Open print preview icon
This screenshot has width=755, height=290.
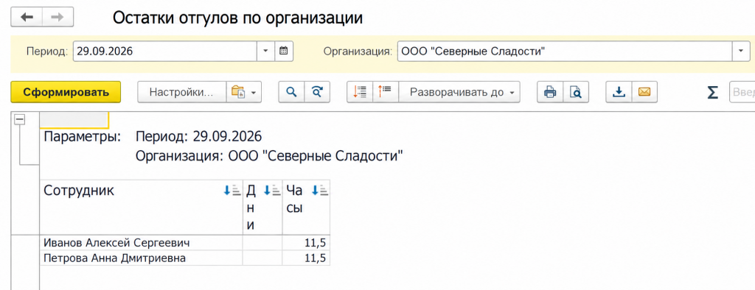pos(575,92)
